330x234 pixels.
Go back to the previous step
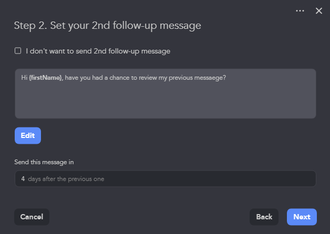coord(264,217)
